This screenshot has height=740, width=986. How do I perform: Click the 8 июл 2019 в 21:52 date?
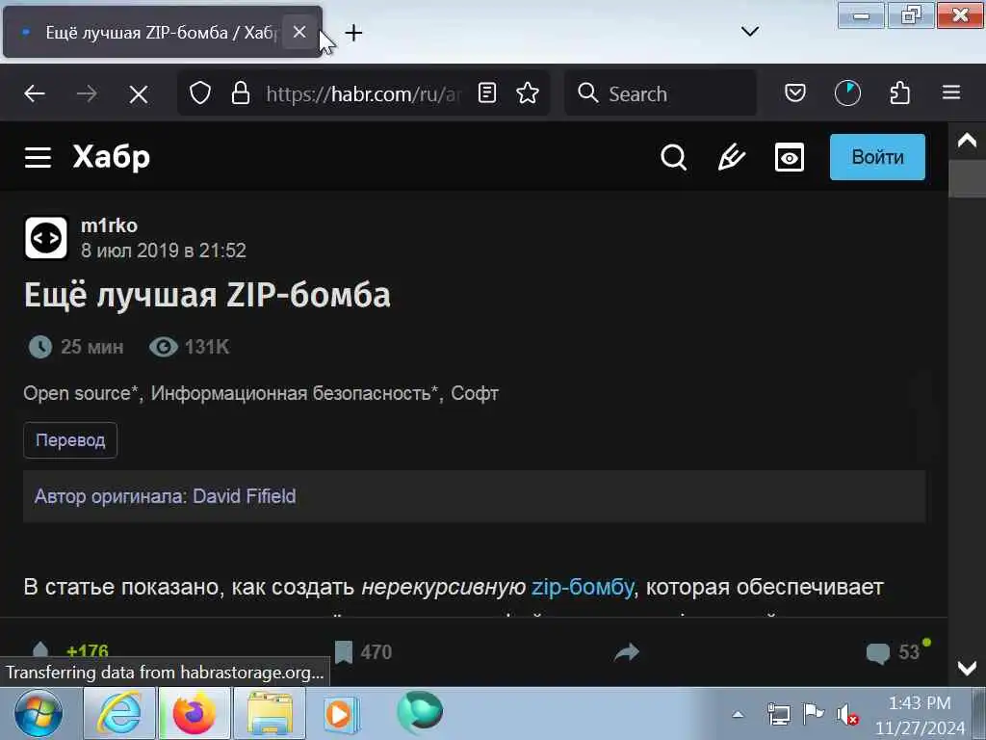pos(164,251)
